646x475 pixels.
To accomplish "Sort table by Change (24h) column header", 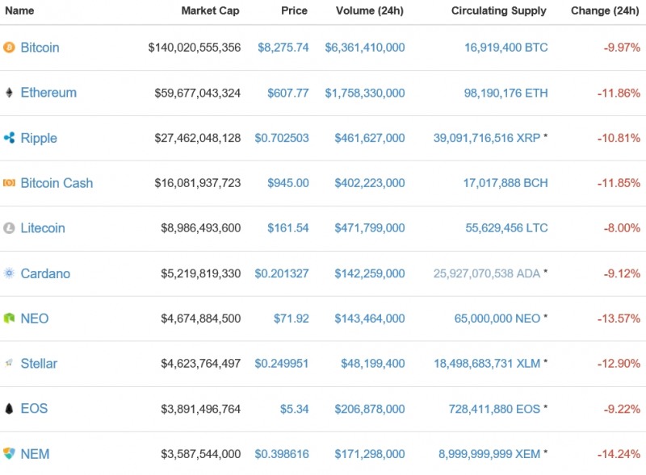I will [604, 11].
